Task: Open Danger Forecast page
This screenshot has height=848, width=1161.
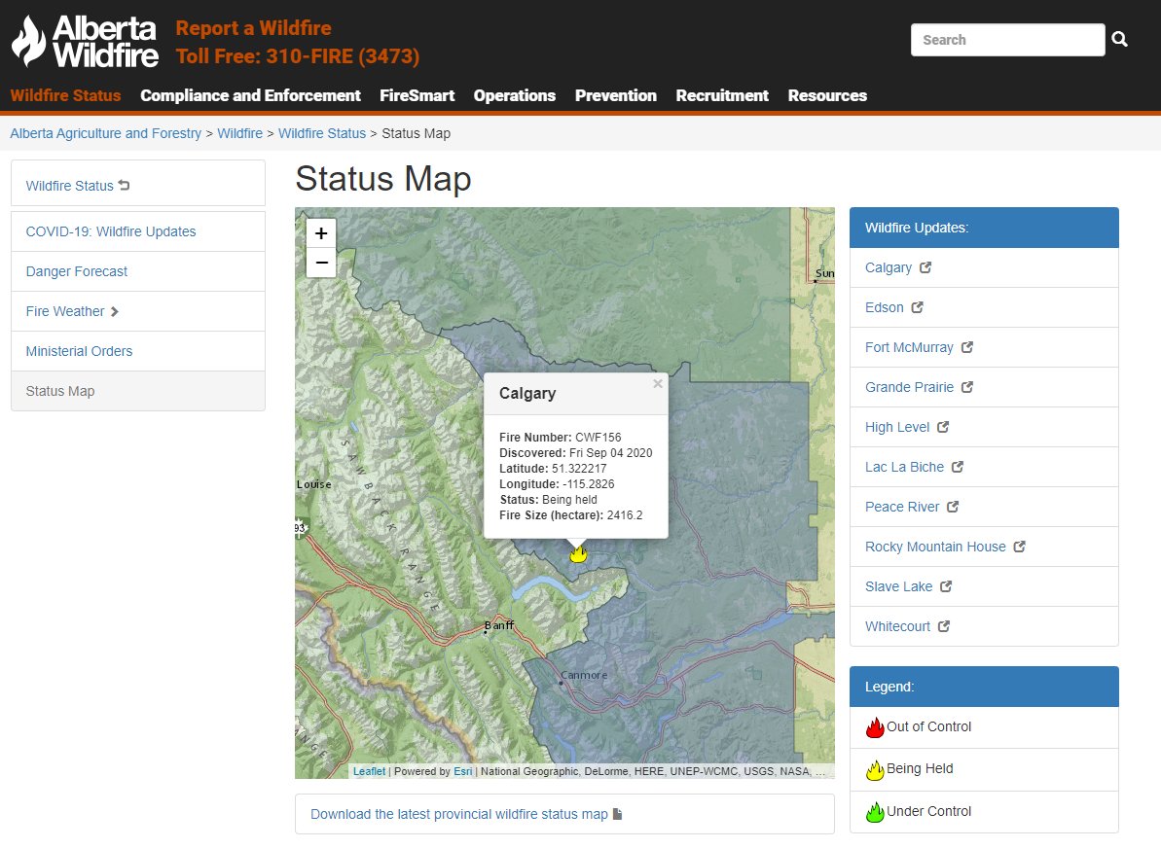Action: coord(138,271)
